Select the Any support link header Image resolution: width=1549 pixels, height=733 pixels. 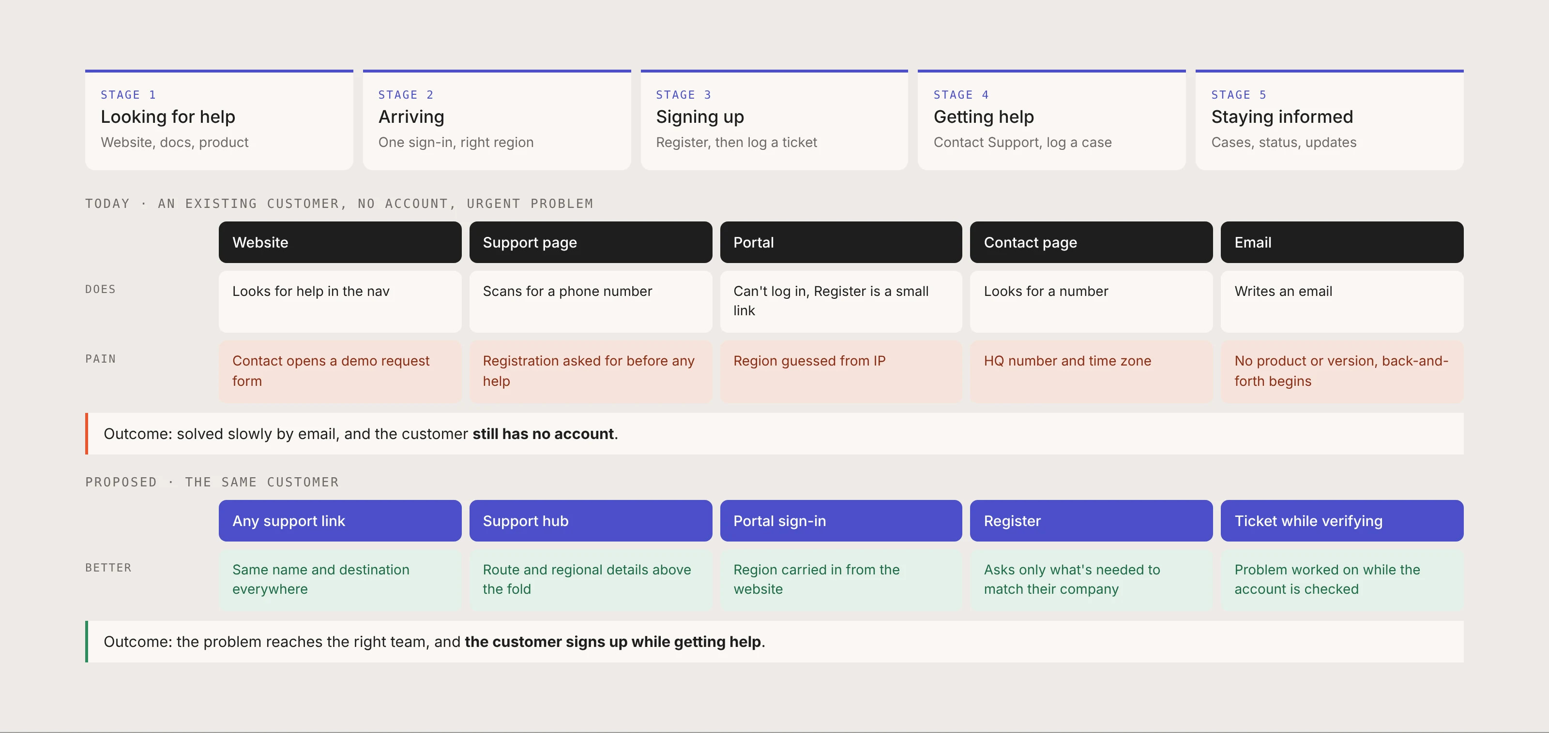click(x=340, y=520)
